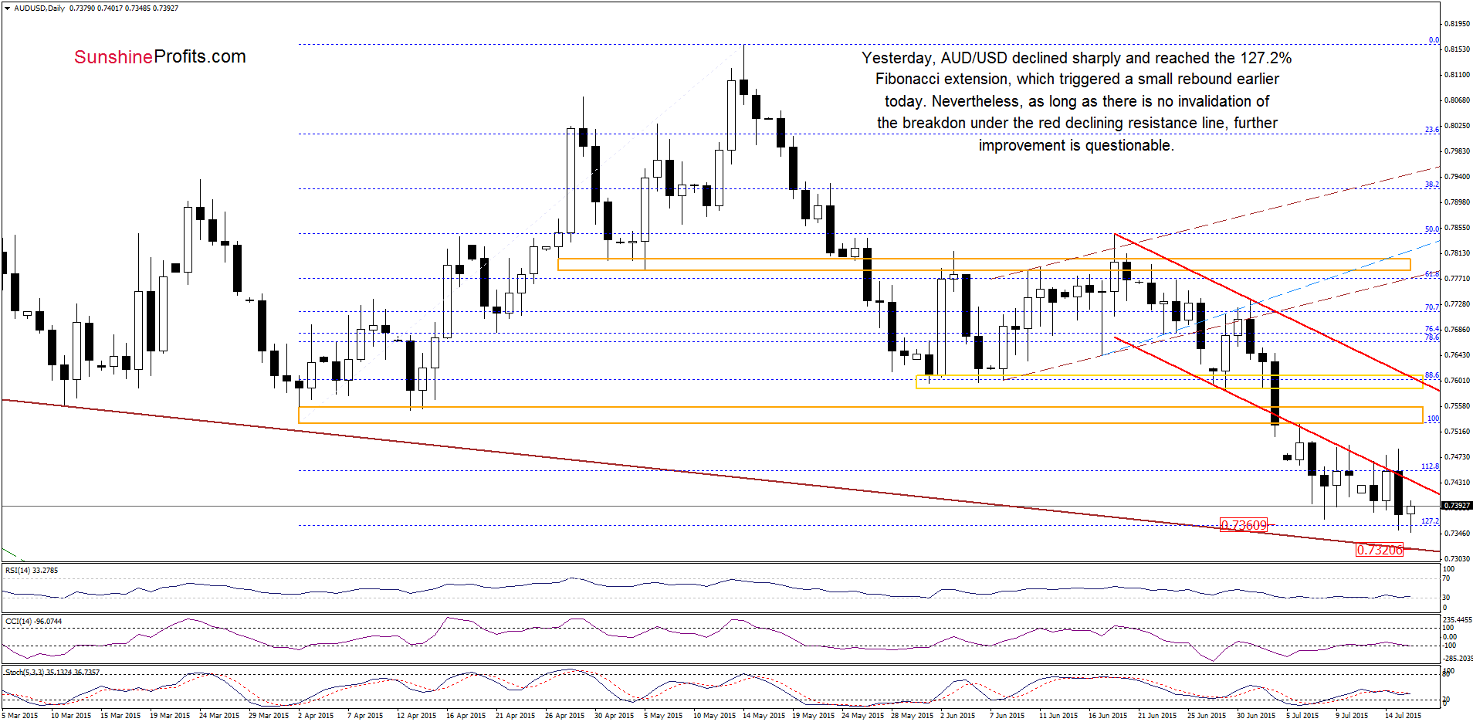Click the RSI(14) 33.2785 indicator label

[32, 571]
